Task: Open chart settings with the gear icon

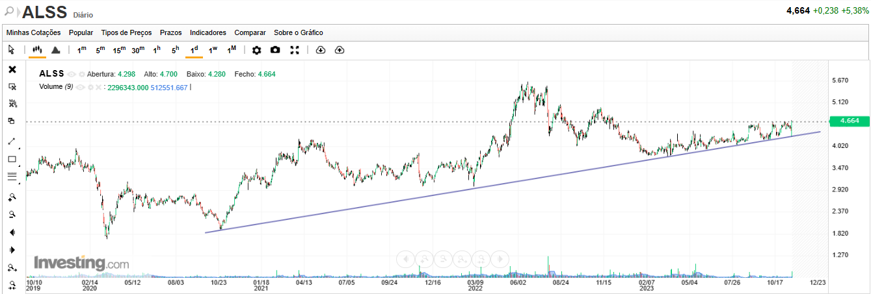Action: (256, 50)
